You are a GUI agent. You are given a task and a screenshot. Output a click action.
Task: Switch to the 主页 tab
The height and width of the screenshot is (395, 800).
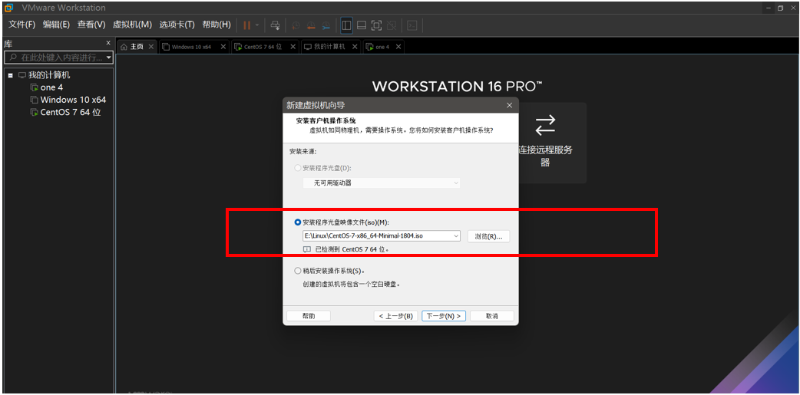pyautogui.click(x=137, y=46)
